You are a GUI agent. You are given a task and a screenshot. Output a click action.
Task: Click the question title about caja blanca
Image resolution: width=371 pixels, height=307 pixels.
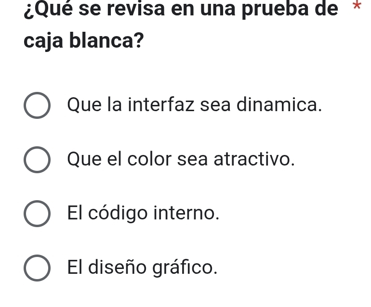pos(181,25)
